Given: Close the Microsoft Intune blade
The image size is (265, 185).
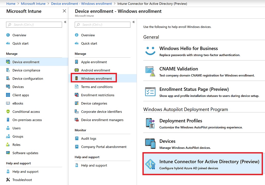Looking at the screenshot, I should click(x=64, y=11).
